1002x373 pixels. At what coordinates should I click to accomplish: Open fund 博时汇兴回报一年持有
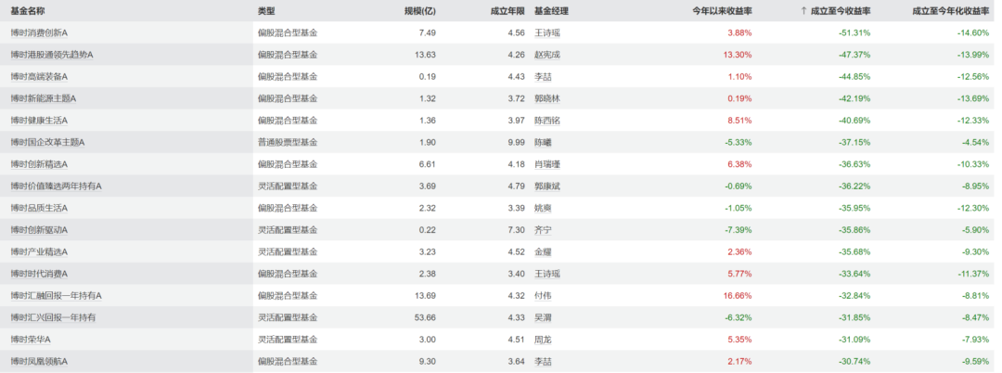pyautogui.click(x=53, y=317)
